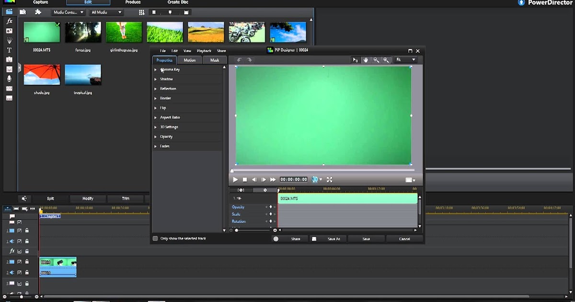Switch to the Motion tab

coord(190,60)
